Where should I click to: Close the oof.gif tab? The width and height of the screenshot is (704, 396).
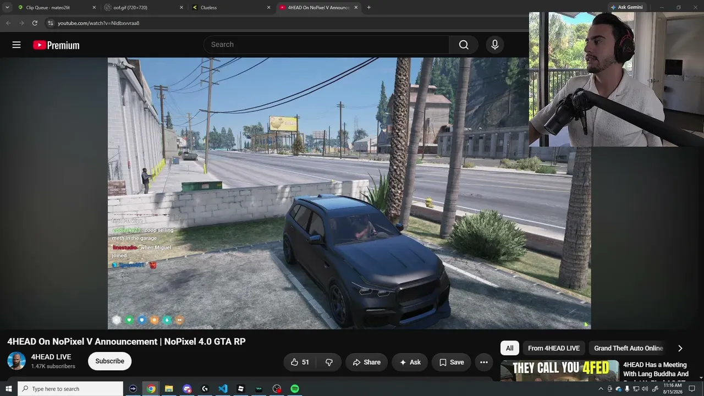click(x=182, y=8)
